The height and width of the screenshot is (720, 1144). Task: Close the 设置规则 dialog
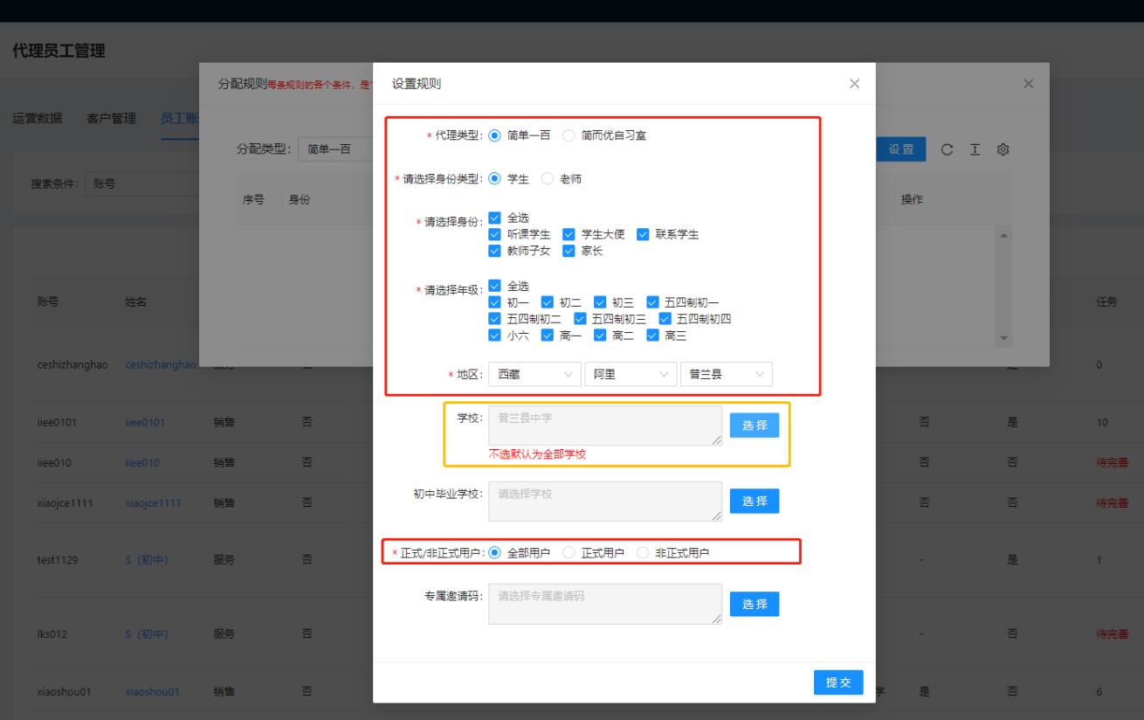coord(854,84)
